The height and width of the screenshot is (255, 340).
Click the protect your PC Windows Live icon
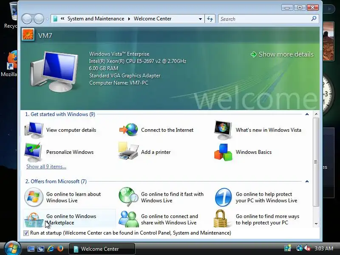pos(224,197)
